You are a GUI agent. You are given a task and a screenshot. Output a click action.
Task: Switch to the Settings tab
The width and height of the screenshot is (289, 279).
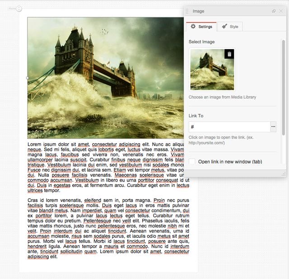201,27
